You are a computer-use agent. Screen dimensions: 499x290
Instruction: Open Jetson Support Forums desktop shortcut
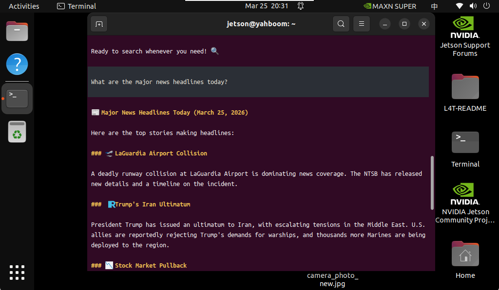tap(465, 36)
